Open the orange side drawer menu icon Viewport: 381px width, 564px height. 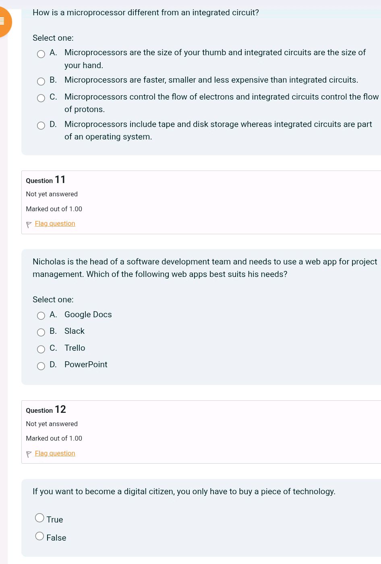click(x=2, y=21)
